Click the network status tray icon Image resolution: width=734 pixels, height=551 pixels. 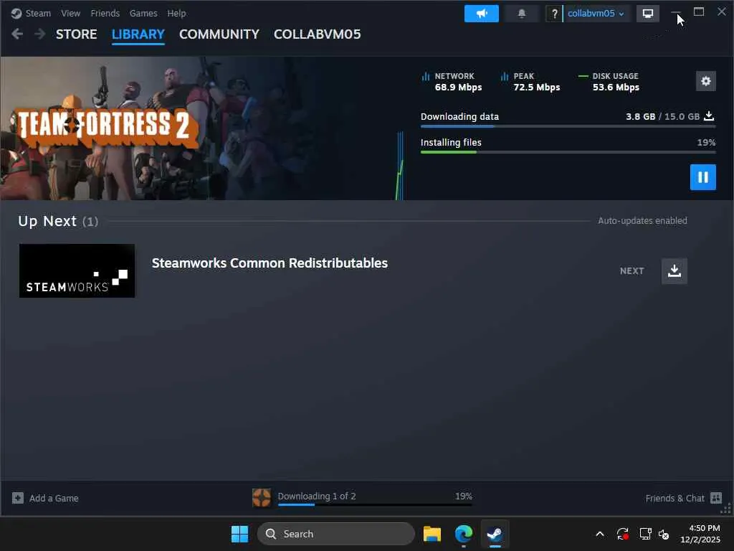click(646, 534)
